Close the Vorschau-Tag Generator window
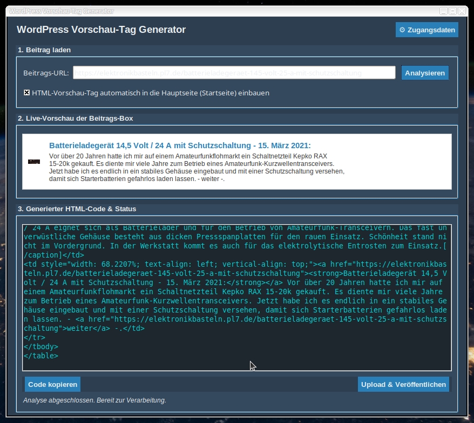This screenshot has height=423, width=474. (x=462, y=11)
